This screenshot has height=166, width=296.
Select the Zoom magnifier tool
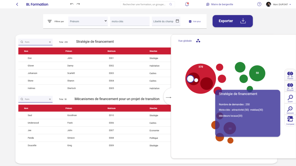click(290, 98)
